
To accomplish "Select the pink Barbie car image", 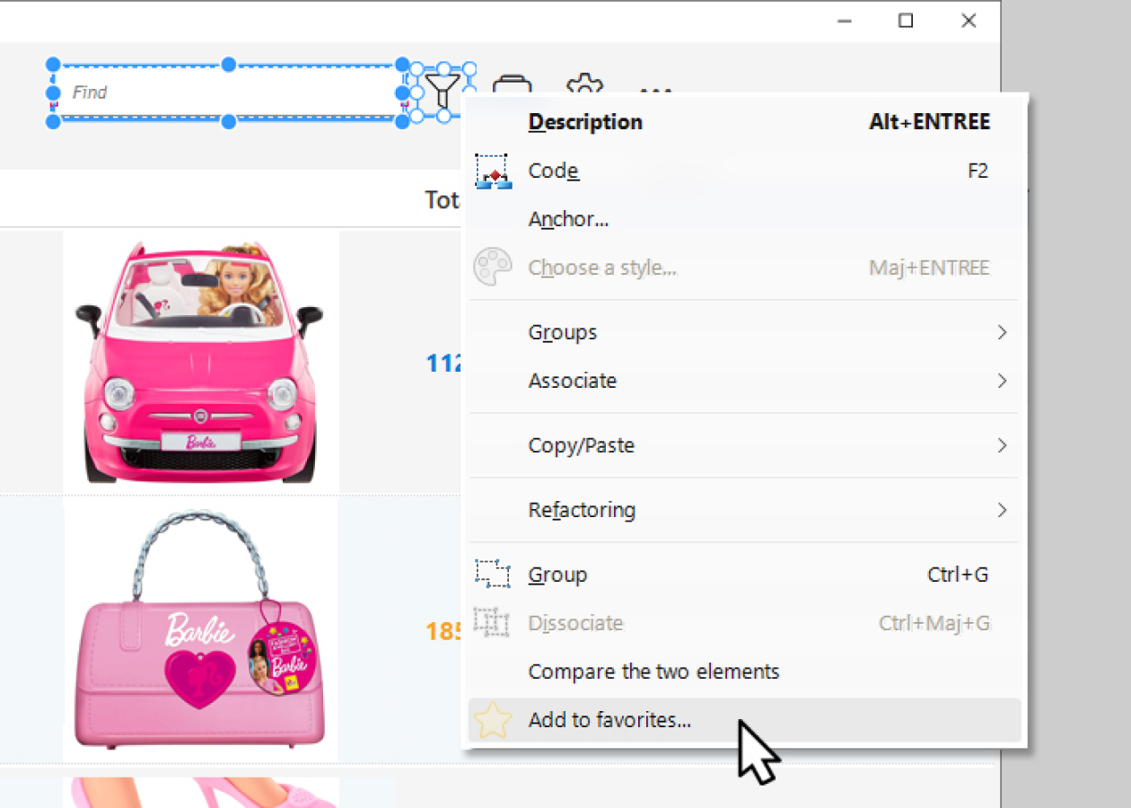I will point(201,362).
